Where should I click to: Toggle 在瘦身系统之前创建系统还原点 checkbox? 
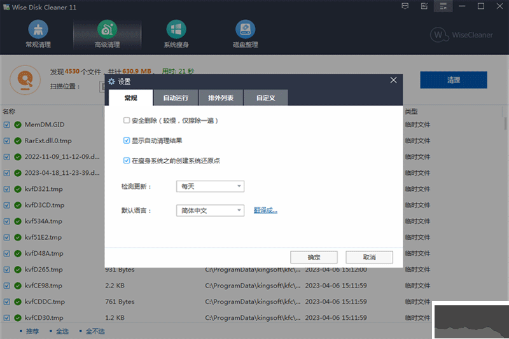(x=127, y=160)
